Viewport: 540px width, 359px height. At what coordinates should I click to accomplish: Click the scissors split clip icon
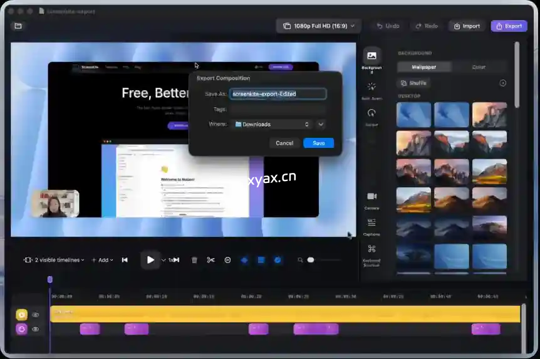tap(210, 260)
